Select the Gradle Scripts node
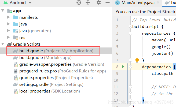 [x=27, y=44]
